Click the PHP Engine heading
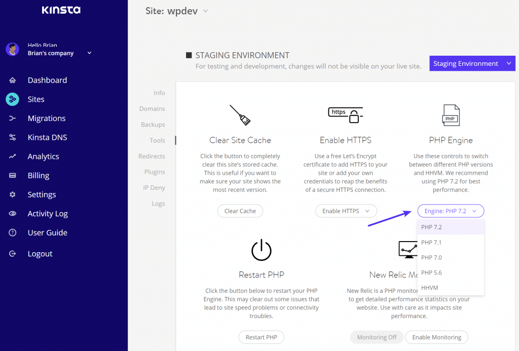This screenshot has width=519, height=351. (451, 140)
